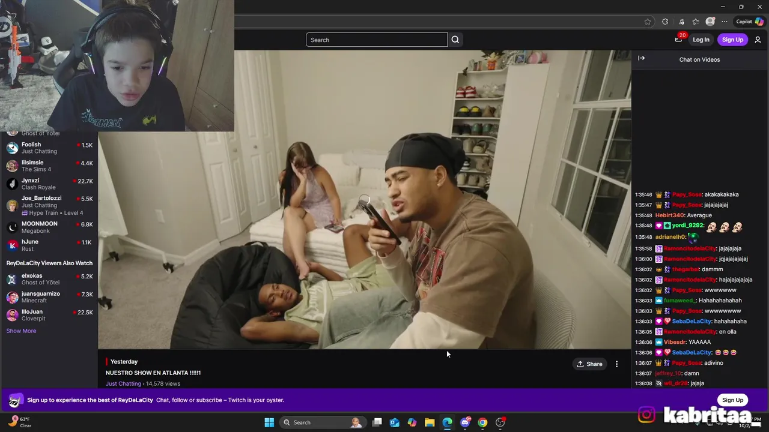The height and width of the screenshot is (432, 769).
Task: Open the Just Chatting category link
Action: 123,383
